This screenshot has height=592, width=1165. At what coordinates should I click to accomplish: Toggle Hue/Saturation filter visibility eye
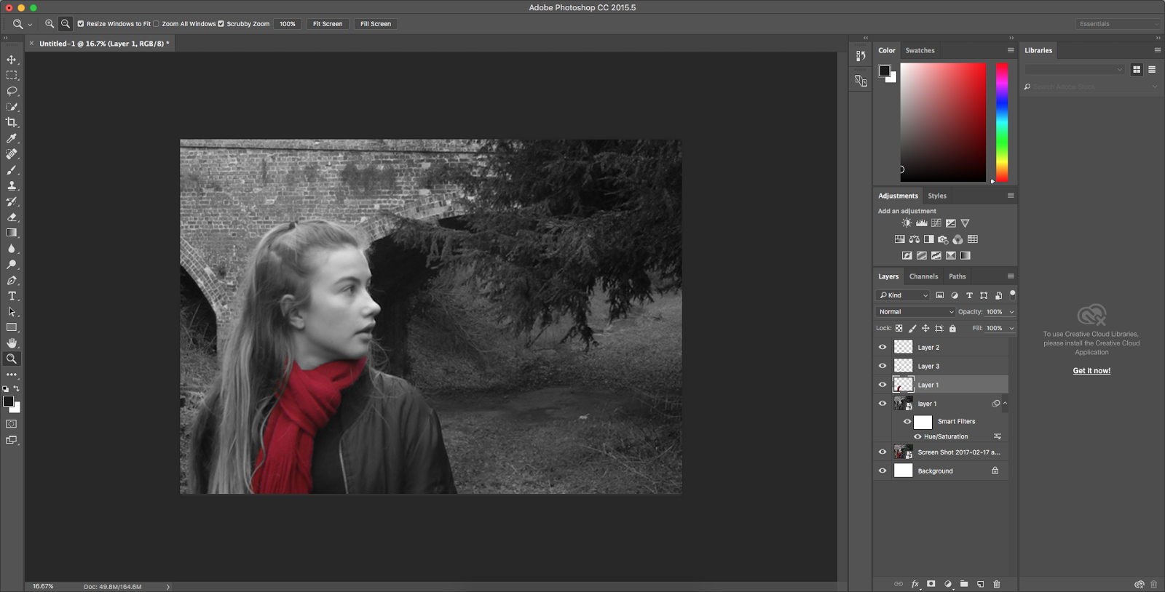coord(917,436)
